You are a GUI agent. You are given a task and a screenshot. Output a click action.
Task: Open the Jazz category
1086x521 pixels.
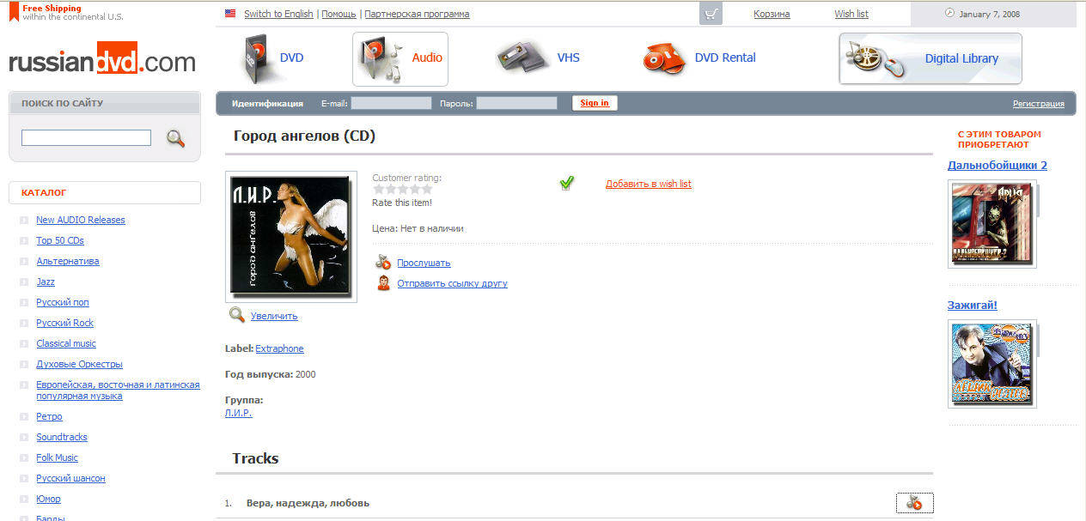46,282
